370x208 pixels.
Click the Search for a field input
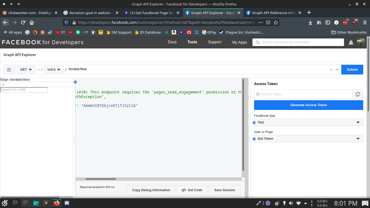click(24, 90)
